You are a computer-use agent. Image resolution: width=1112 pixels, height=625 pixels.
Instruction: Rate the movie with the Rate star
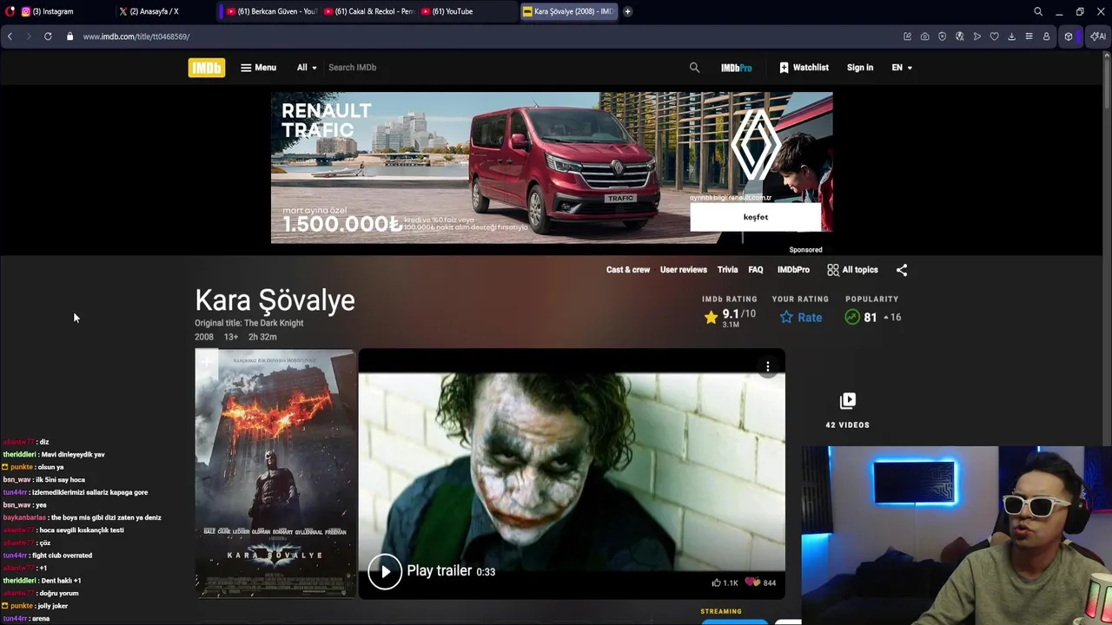[x=800, y=317]
